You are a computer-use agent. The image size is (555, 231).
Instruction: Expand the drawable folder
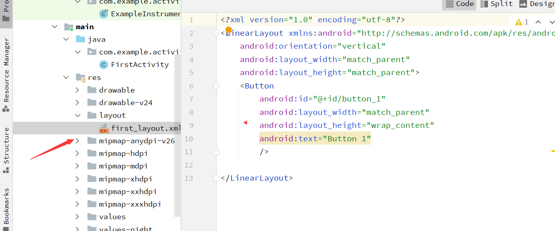point(77,90)
